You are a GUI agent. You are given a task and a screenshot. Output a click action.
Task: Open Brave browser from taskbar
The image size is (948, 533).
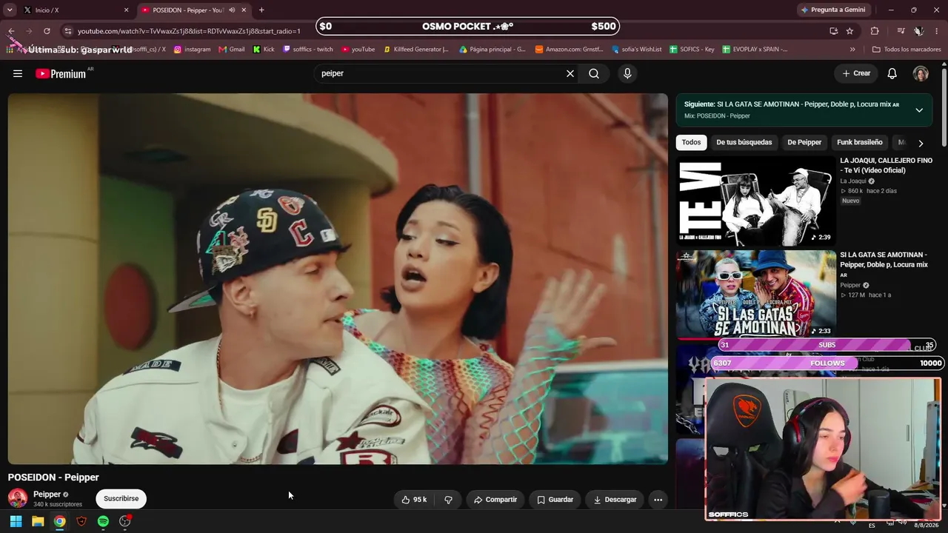(x=81, y=521)
